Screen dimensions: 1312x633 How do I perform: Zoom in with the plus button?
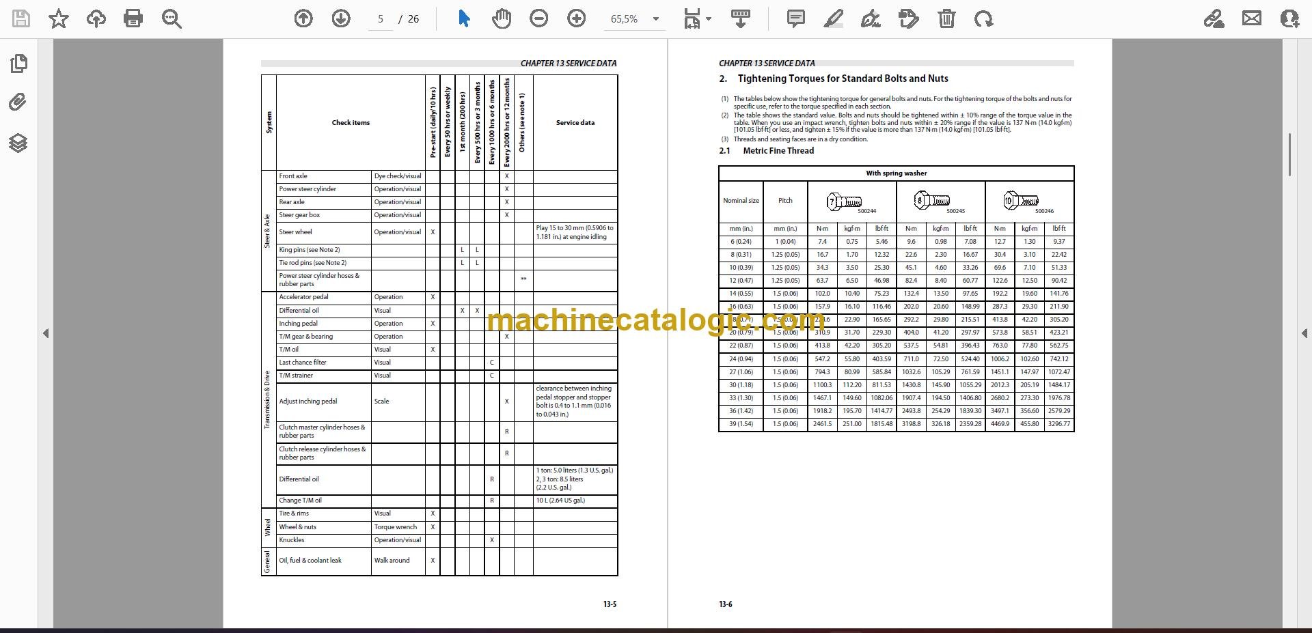[577, 18]
